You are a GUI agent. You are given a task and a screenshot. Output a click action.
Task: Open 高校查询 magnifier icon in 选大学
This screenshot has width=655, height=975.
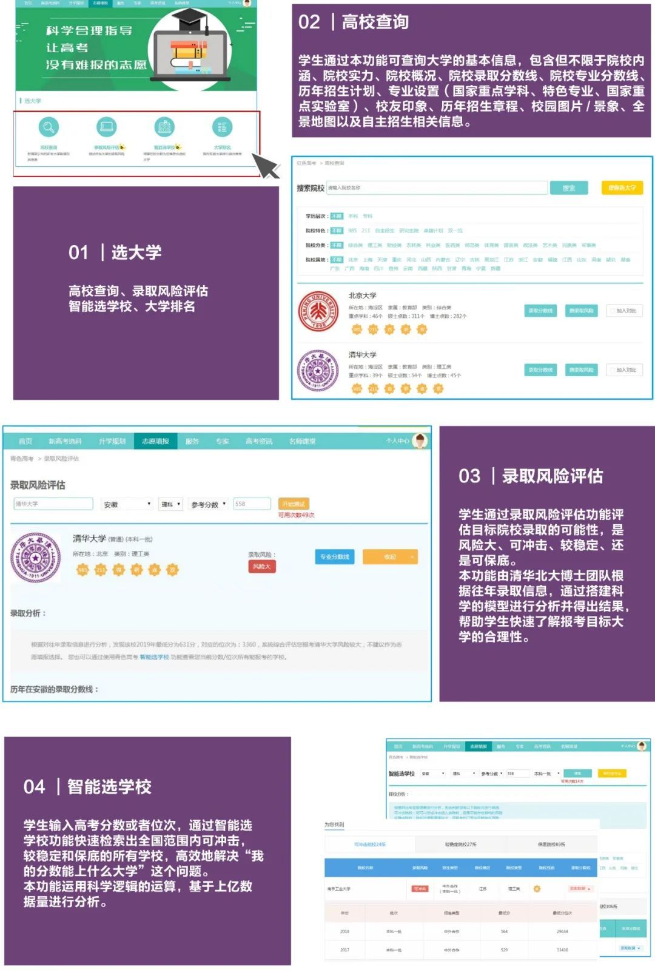49,127
